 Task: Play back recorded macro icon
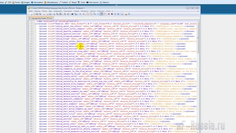[x=115, y=14]
